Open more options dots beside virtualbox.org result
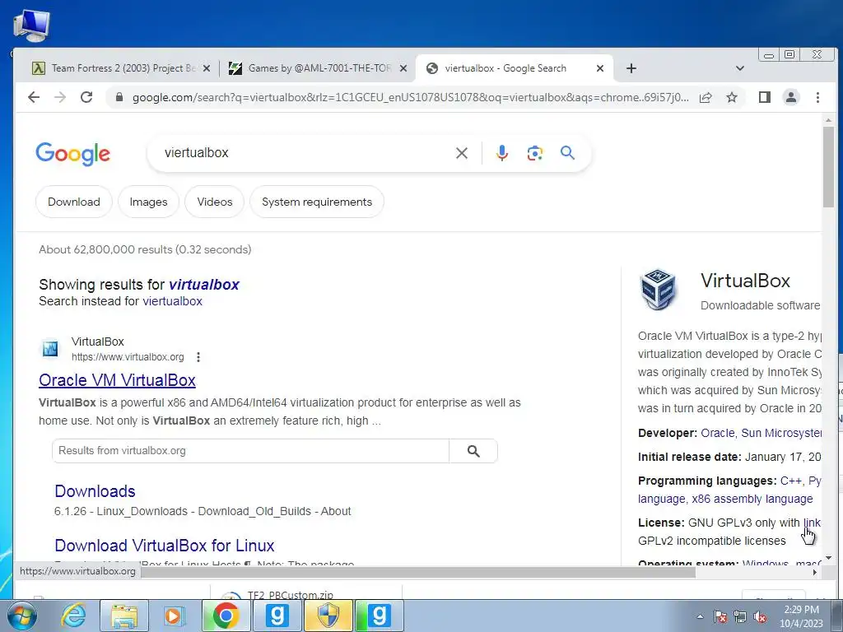Viewport: 843px width, 632px height. click(x=198, y=357)
